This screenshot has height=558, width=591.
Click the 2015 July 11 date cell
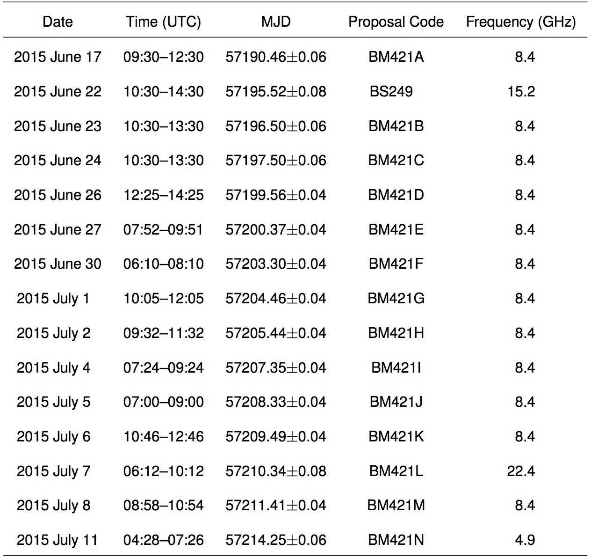[x=58, y=540]
